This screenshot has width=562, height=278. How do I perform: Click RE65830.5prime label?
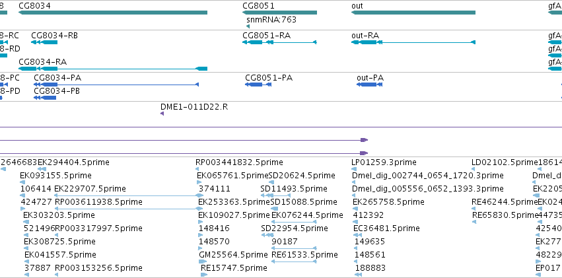click(505, 215)
